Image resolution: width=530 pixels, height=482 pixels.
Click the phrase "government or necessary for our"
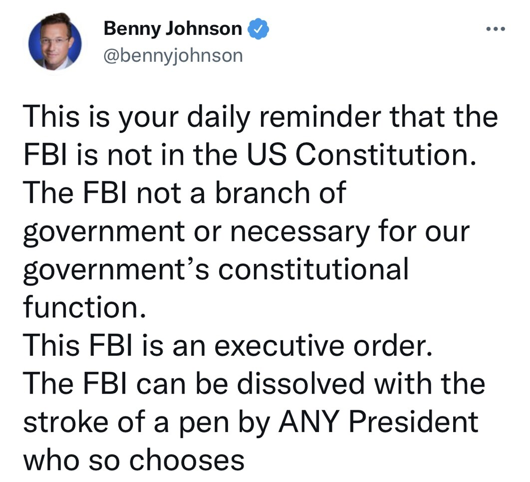(247, 232)
